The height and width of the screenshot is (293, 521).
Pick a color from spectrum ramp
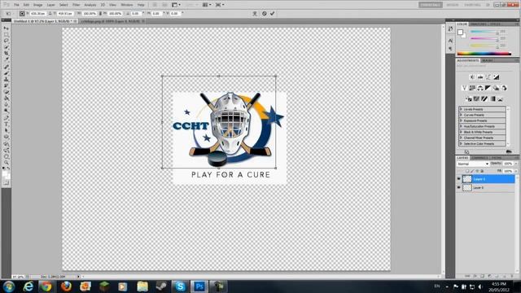click(x=484, y=54)
